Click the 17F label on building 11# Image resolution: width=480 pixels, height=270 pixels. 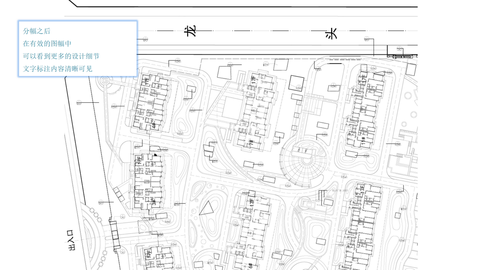pyautogui.click(x=364, y=79)
